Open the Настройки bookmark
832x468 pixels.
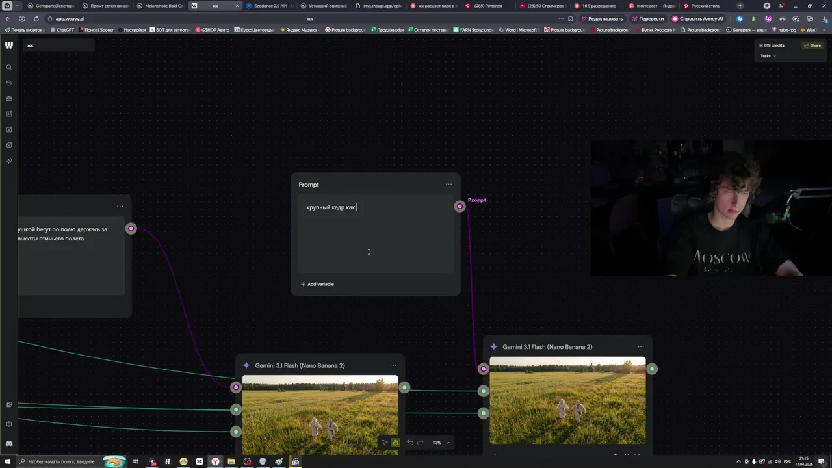(131, 30)
